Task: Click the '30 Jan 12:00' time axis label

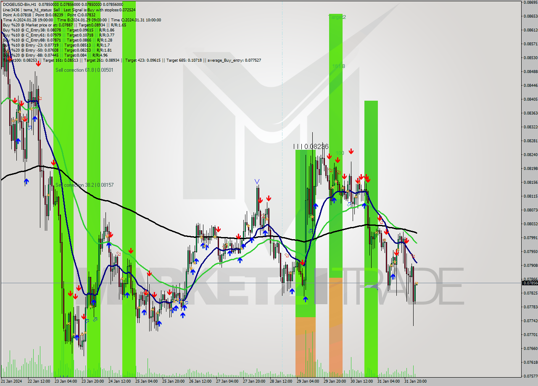Action: [361, 381]
